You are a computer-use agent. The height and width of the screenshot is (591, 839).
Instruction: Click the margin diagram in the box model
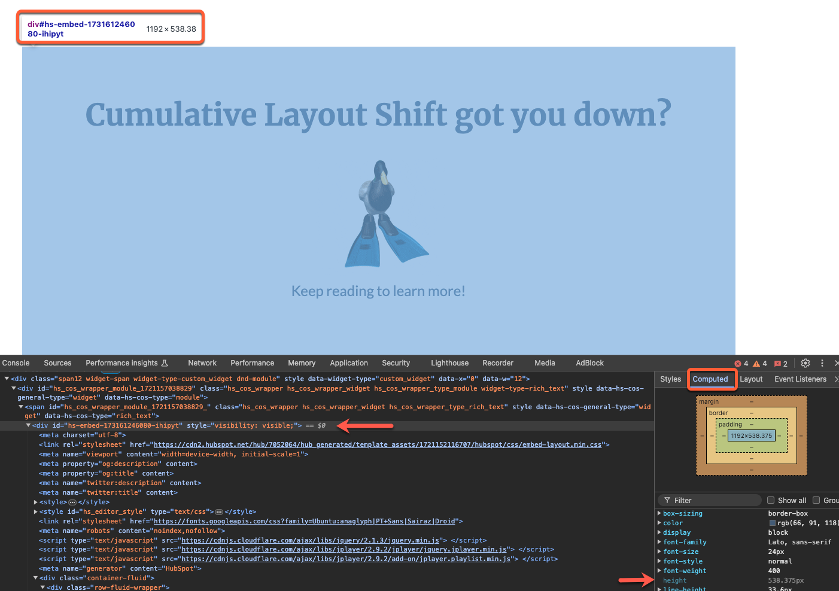tap(709, 401)
